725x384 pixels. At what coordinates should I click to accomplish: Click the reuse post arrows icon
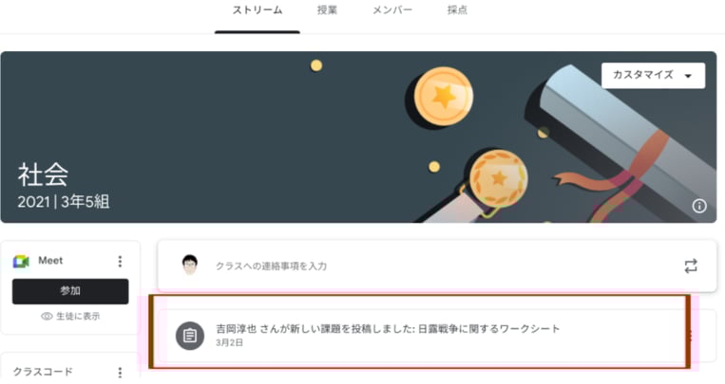(691, 265)
